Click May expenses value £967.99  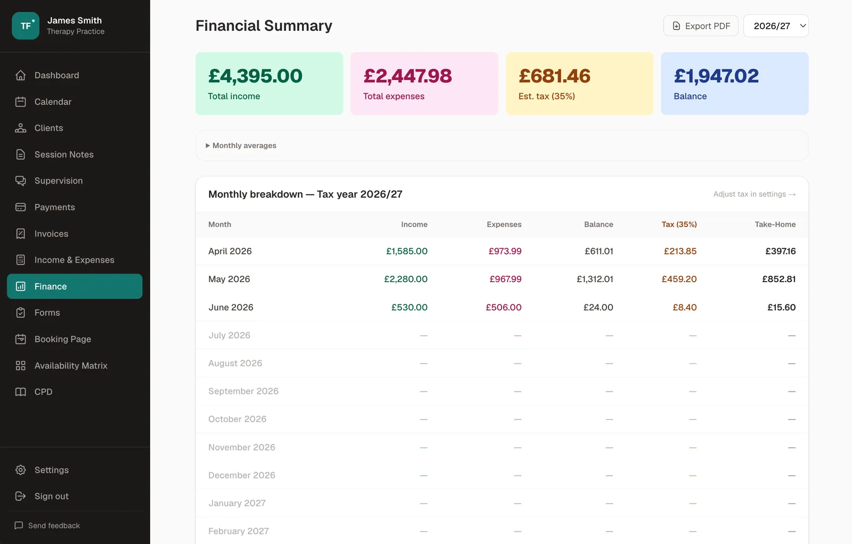[x=506, y=279]
